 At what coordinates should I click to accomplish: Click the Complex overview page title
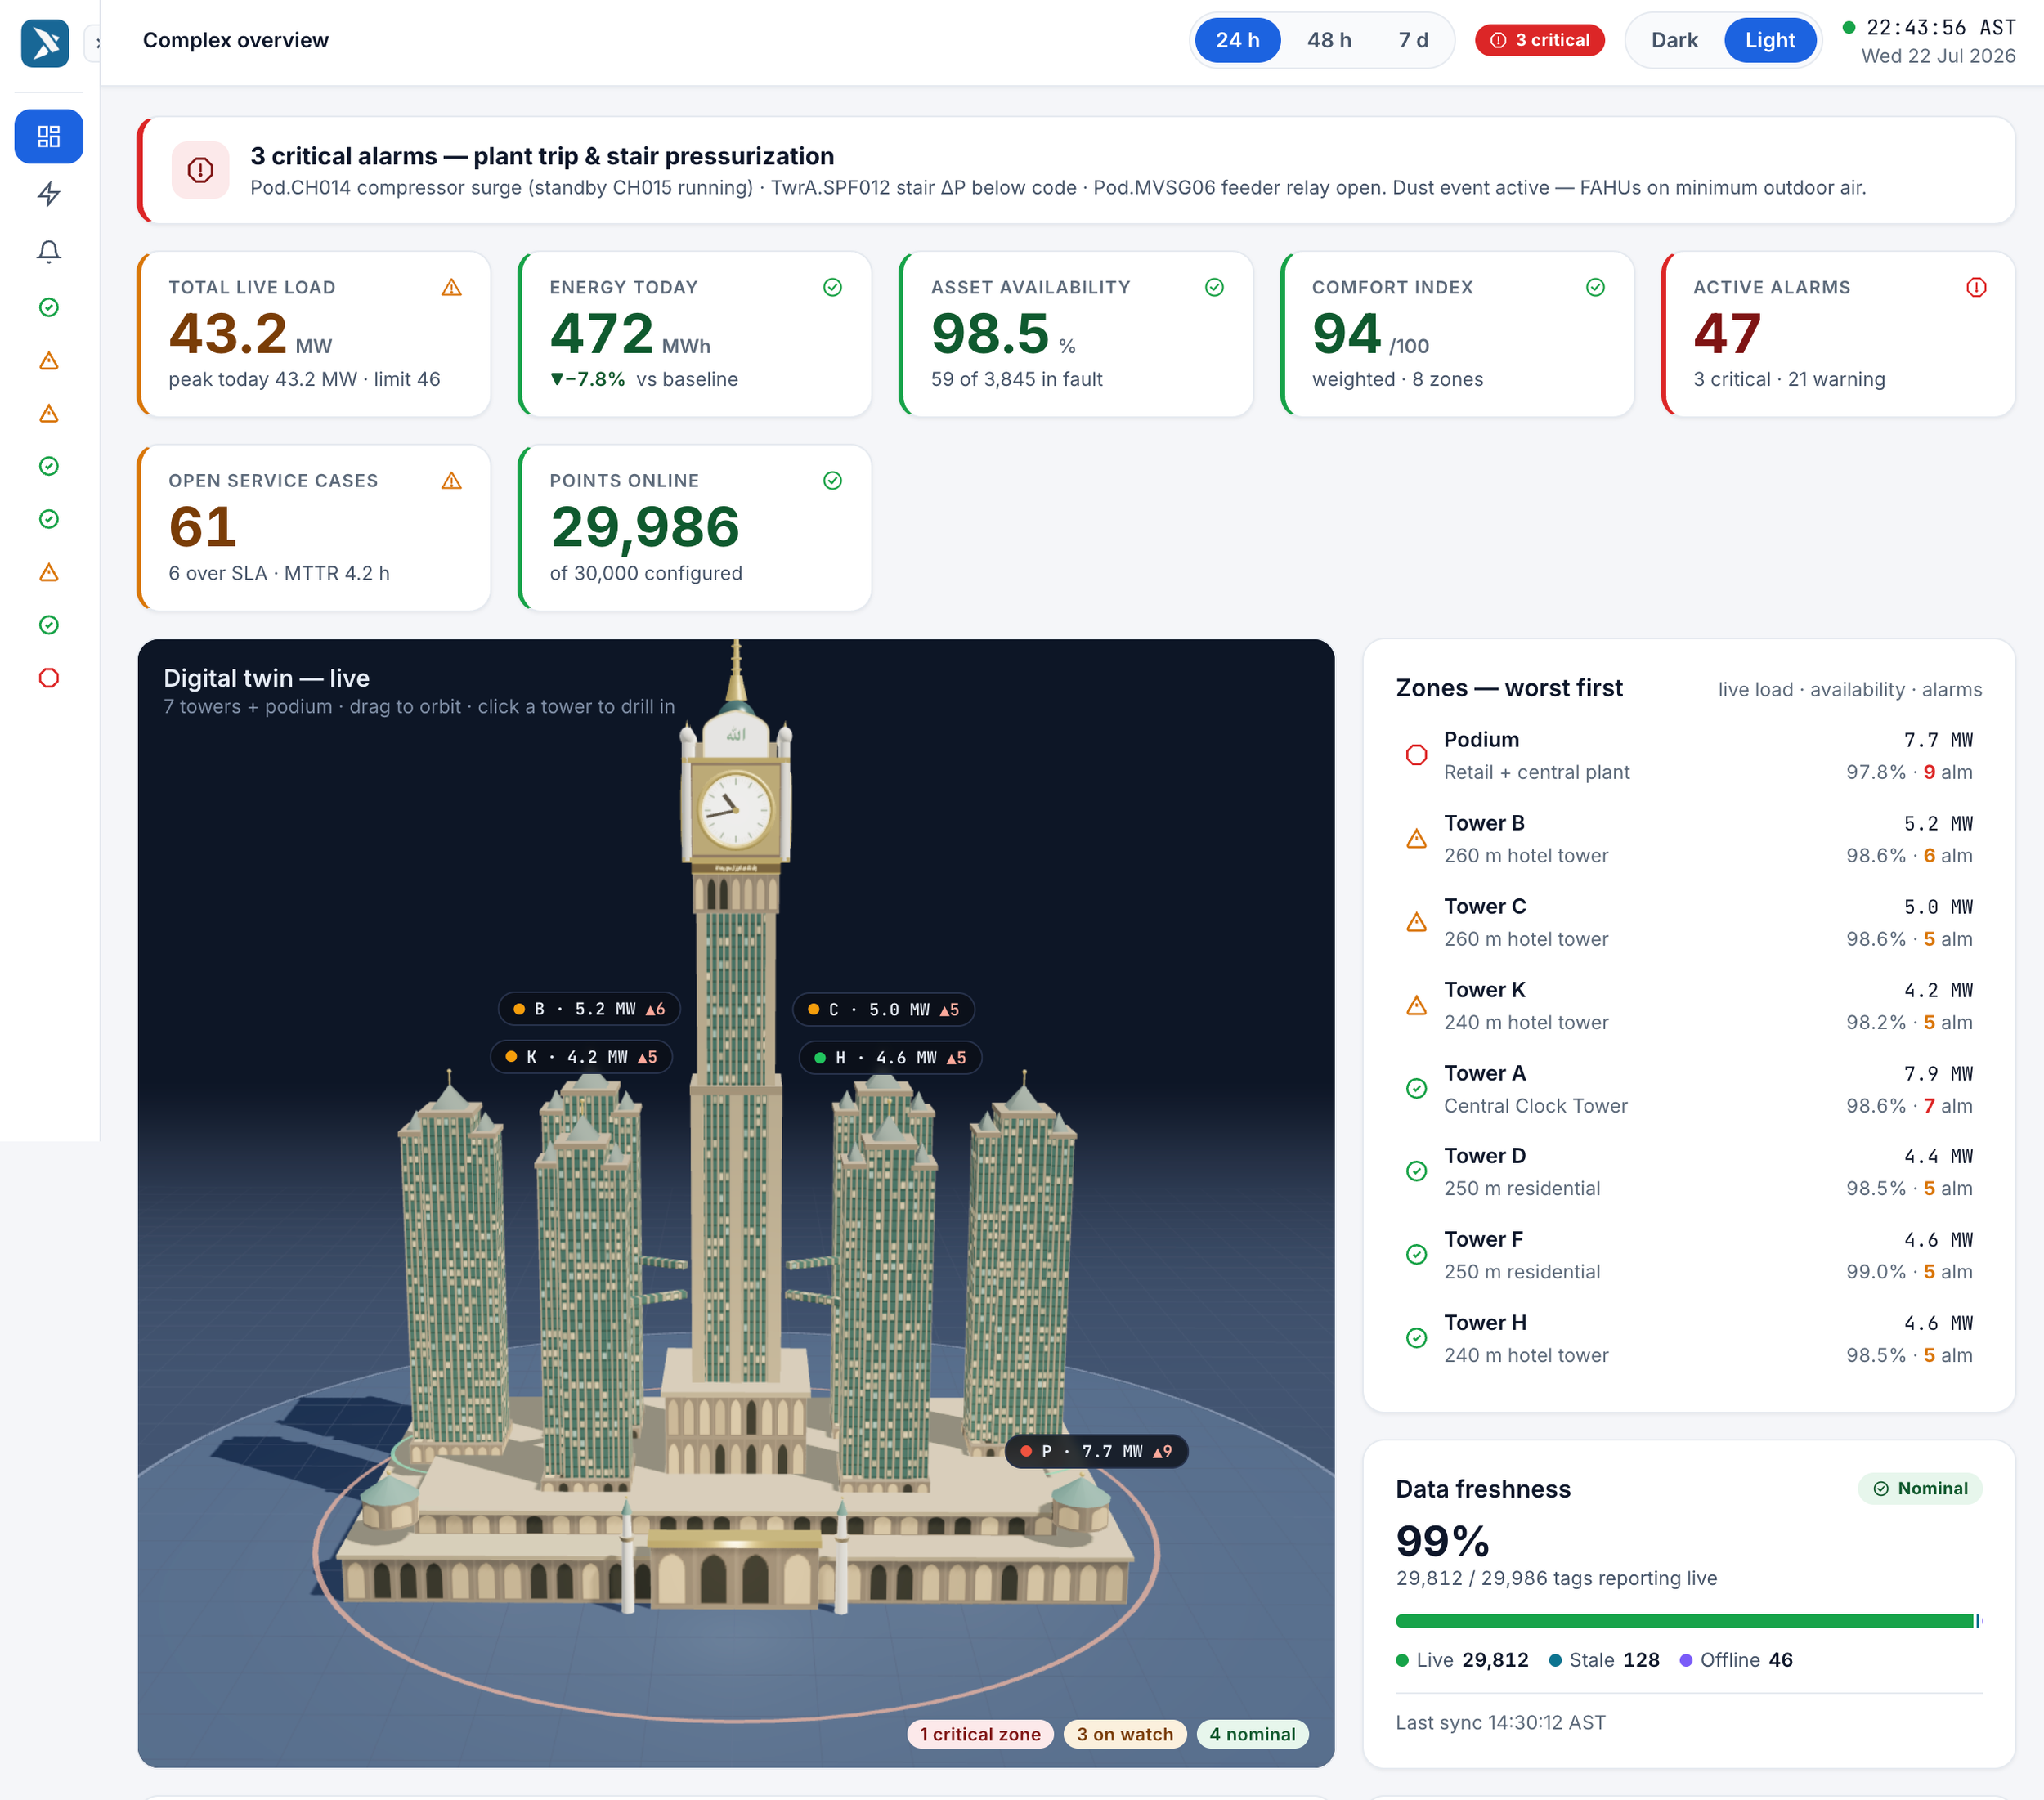pos(236,40)
